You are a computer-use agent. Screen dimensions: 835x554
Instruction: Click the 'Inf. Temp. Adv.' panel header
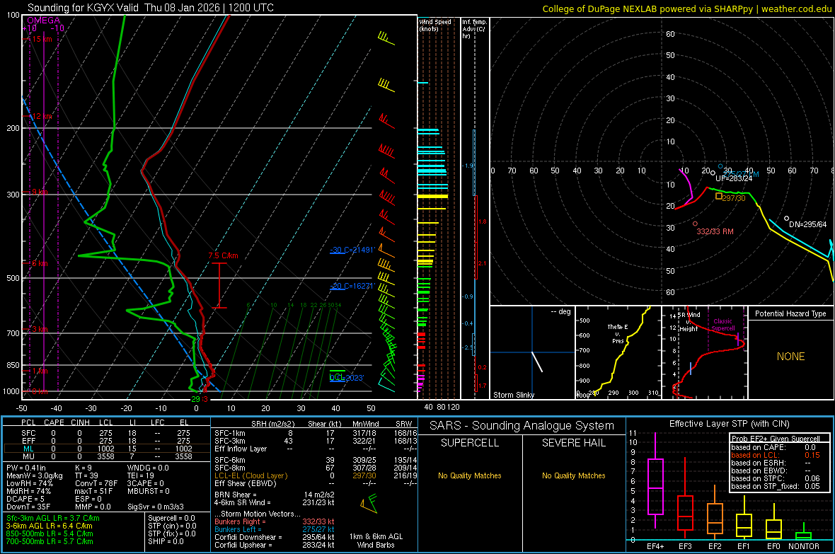[474, 29]
